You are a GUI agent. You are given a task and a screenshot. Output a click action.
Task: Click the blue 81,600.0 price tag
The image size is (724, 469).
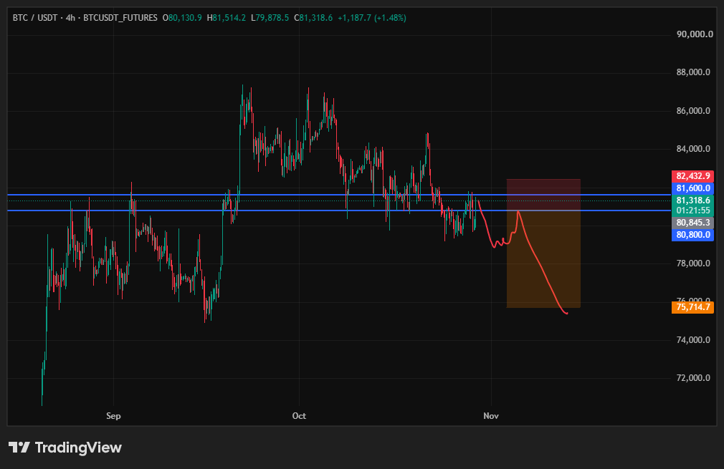692,188
